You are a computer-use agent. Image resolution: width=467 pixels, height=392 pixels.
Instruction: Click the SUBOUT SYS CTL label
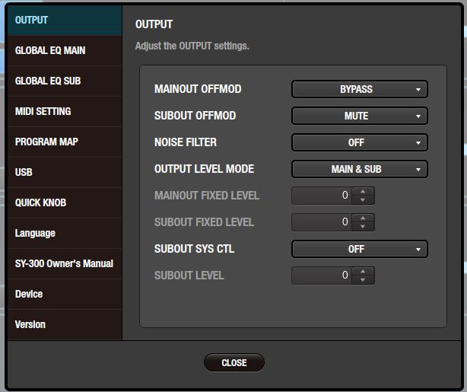click(x=194, y=249)
